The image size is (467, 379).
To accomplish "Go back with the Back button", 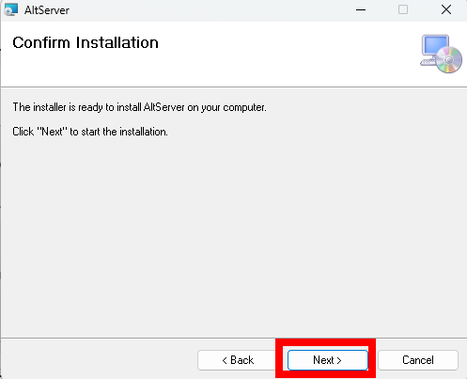I will tap(238, 360).
